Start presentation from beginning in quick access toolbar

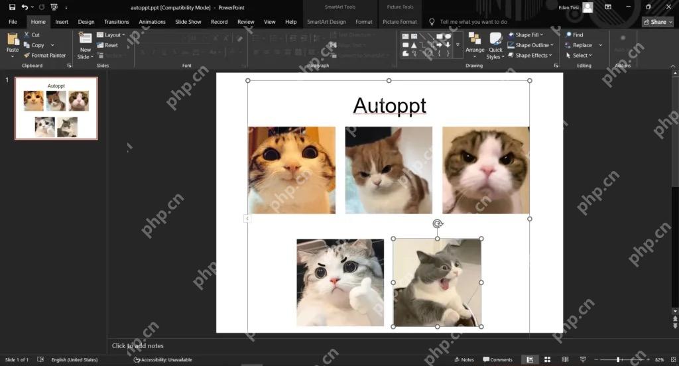(54, 7)
